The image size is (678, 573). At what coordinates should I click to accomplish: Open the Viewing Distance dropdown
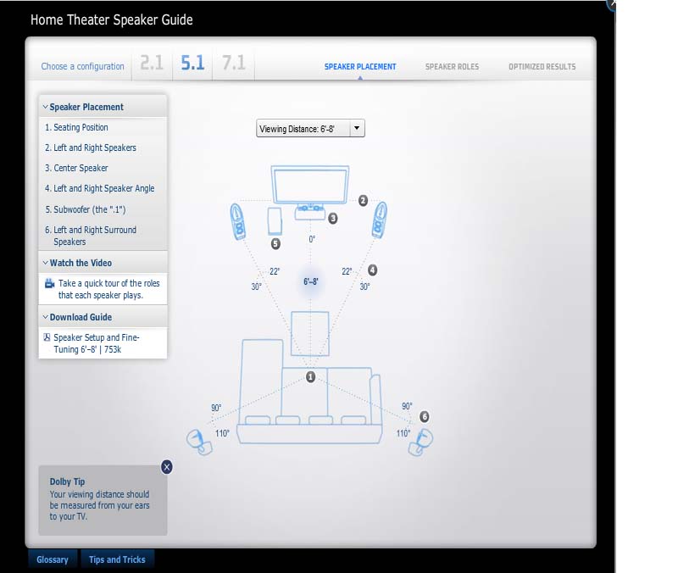pos(310,129)
